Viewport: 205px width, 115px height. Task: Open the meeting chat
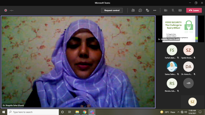point(140,10)
